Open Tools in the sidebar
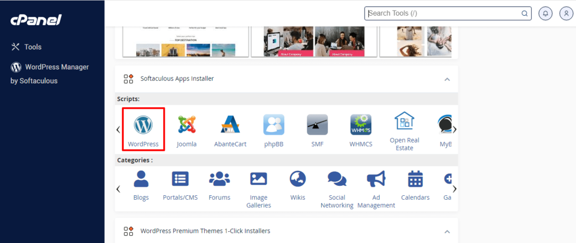The image size is (576, 243). coord(26,47)
